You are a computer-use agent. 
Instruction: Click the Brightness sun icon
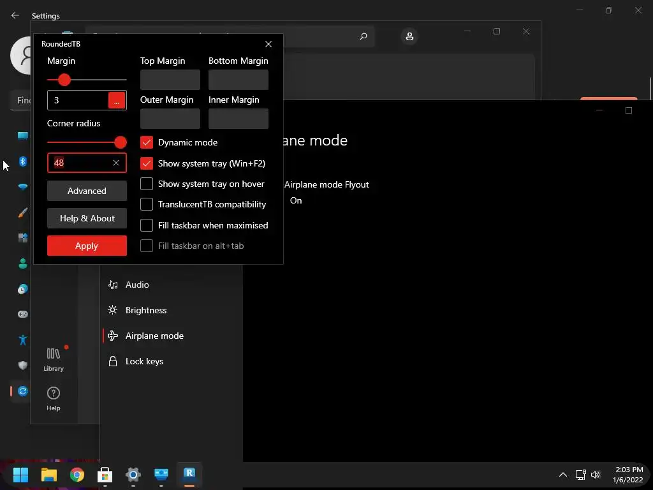click(x=112, y=310)
